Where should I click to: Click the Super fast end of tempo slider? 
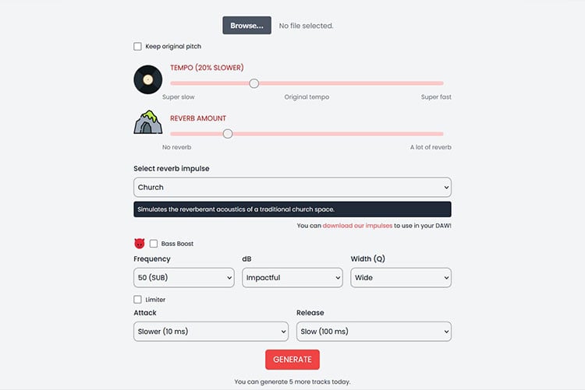tap(442, 83)
